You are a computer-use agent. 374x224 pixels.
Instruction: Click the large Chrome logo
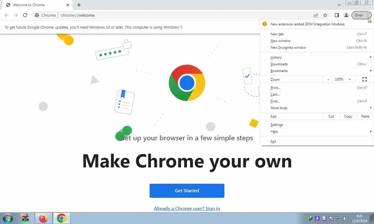tap(187, 83)
